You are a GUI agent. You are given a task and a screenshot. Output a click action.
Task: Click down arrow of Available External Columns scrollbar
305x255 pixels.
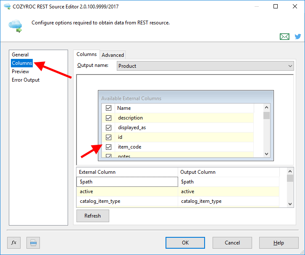[x=266, y=154]
